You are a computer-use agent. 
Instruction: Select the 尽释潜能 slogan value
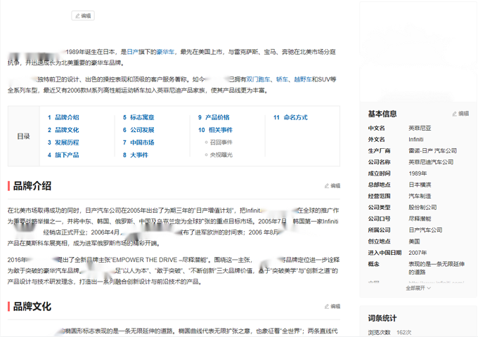[420, 218]
